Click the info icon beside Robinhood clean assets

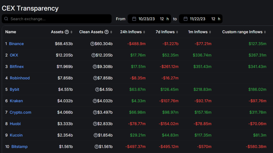95,78
